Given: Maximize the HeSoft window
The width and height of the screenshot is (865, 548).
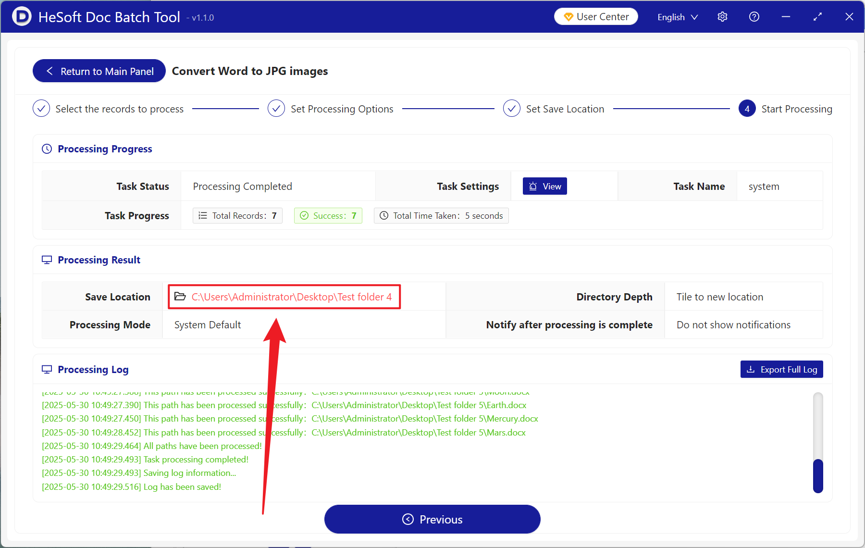Looking at the screenshot, I should click(817, 17).
